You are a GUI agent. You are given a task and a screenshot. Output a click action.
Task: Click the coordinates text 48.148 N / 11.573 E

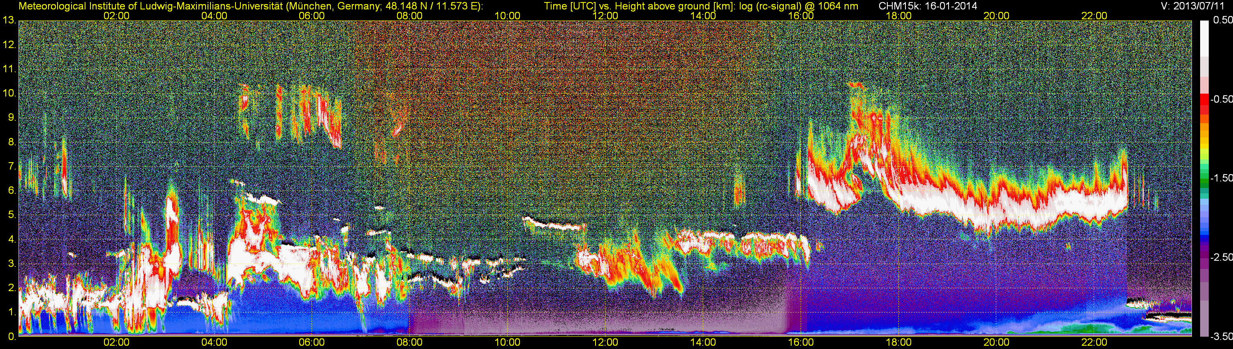(x=431, y=6)
